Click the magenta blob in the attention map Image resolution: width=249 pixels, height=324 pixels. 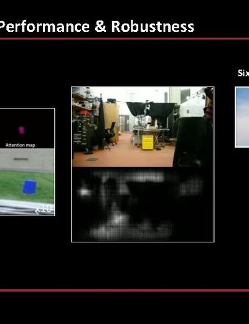click(22, 130)
